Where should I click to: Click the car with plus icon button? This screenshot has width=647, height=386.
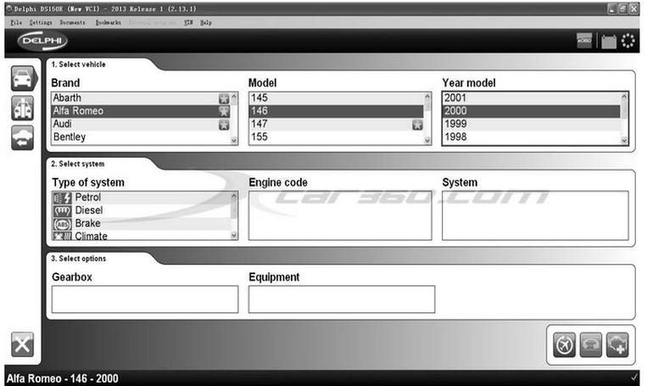coord(617,344)
